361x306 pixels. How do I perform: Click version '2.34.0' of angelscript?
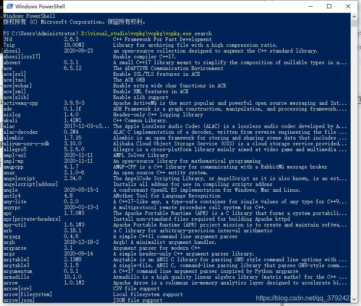(72, 178)
